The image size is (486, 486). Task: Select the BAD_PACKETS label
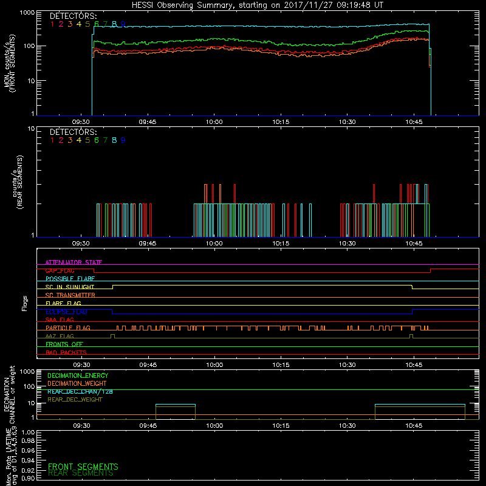[x=66, y=352]
